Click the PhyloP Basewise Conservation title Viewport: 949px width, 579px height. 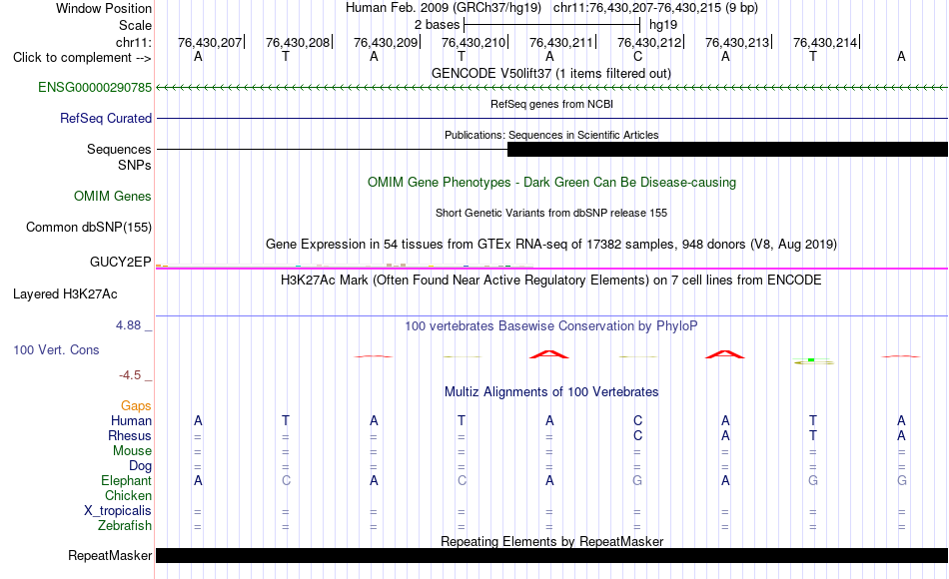[551, 326]
